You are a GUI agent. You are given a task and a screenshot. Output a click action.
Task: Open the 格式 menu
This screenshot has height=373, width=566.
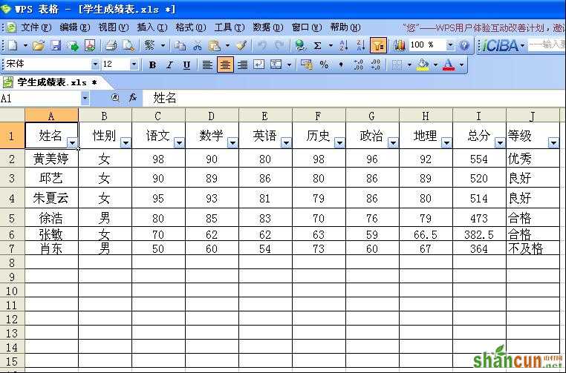tap(191, 27)
